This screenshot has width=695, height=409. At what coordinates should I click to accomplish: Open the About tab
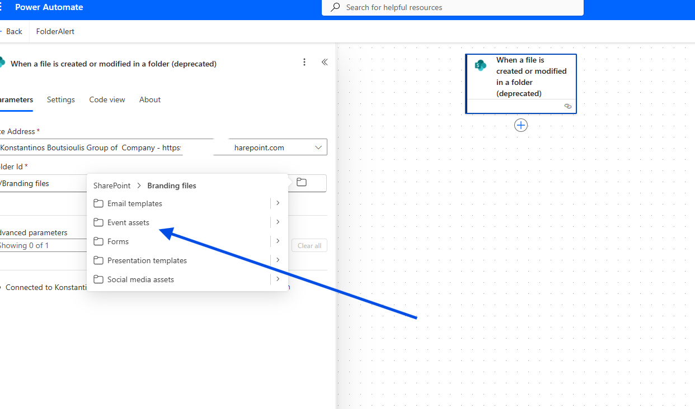[150, 99]
